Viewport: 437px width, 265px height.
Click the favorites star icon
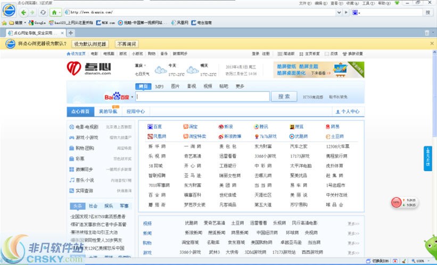coord(4,22)
